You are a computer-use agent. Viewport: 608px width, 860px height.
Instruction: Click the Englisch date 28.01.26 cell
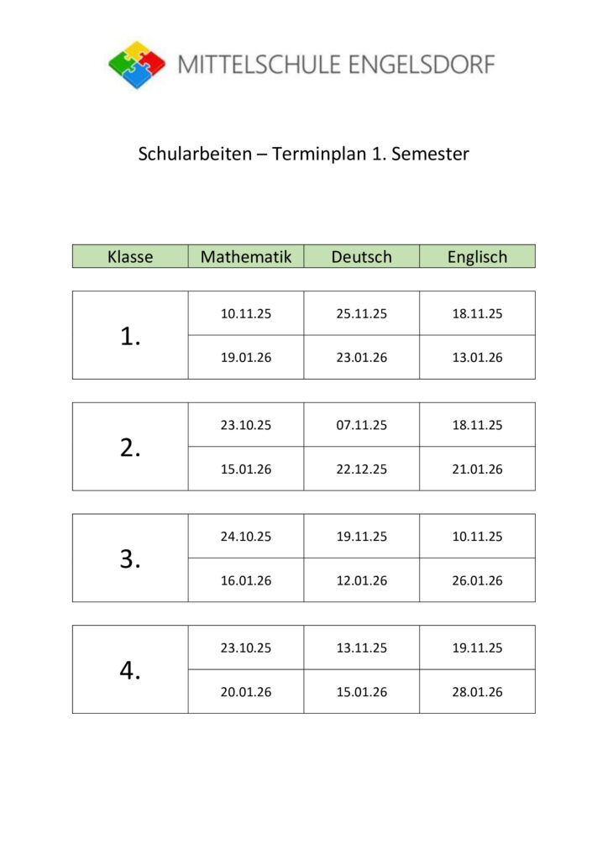(477, 692)
